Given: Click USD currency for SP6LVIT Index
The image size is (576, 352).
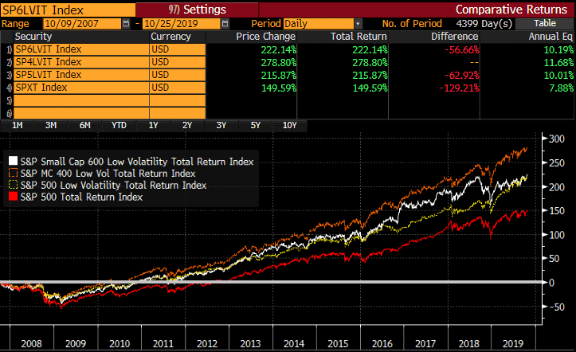Looking at the screenshot, I should [x=178, y=49].
